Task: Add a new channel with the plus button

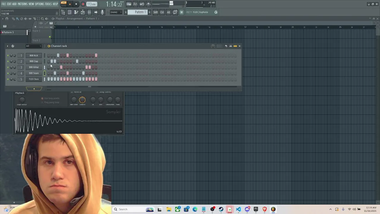Action: point(34,89)
